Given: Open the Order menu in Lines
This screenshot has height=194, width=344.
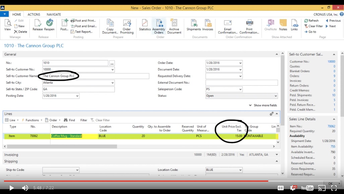Looking at the screenshot, I should click(53, 120).
